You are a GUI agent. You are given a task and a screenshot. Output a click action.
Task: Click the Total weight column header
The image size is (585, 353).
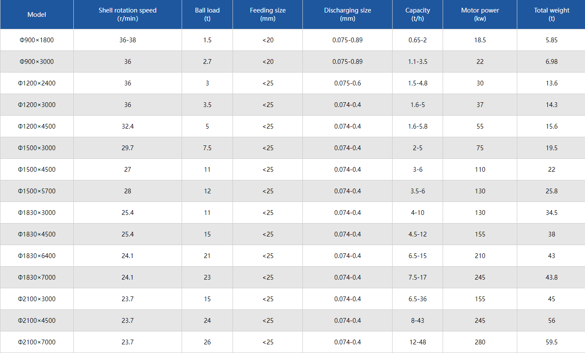click(551, 15)
